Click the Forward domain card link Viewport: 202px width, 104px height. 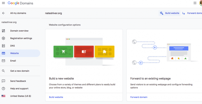(139, 97)
